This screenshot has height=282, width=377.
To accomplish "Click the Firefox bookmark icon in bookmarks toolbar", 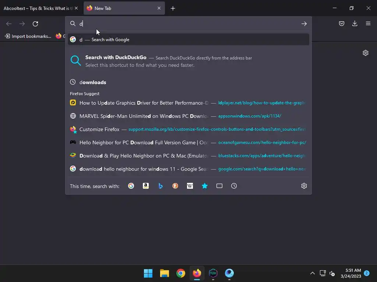I will pyautogui.click(x=59, y=36).
